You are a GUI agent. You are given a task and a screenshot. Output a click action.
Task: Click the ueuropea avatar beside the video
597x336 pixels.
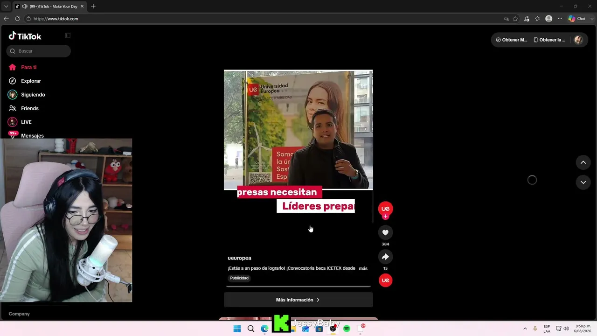coord(385,209)
